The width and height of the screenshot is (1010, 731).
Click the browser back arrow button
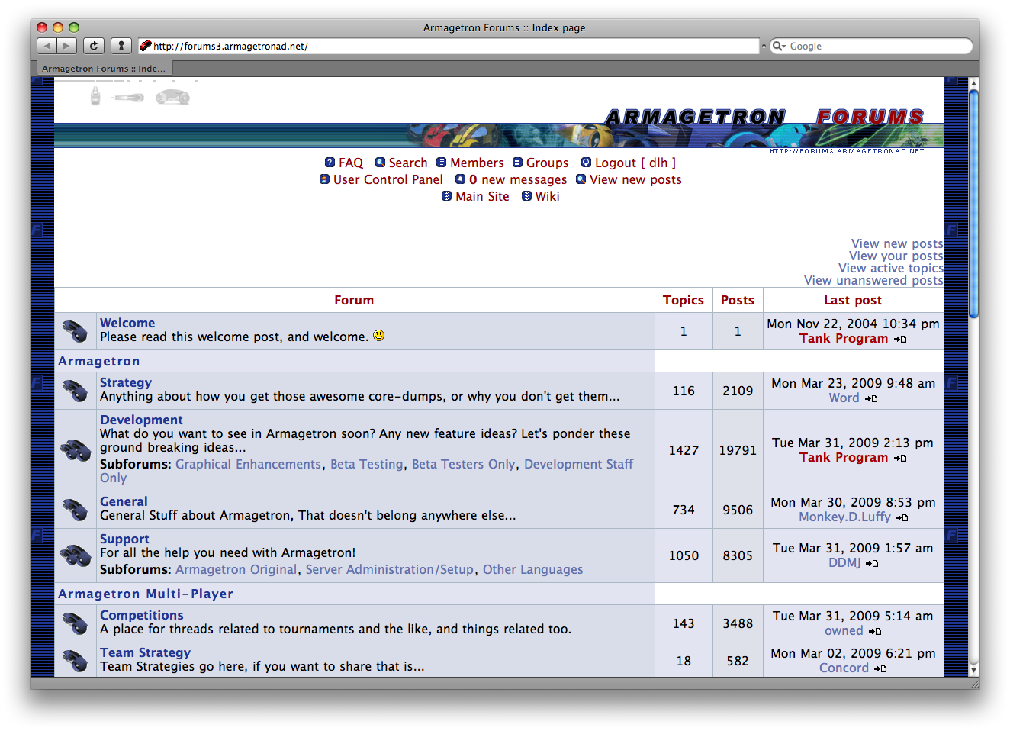[x=47, y=46]
